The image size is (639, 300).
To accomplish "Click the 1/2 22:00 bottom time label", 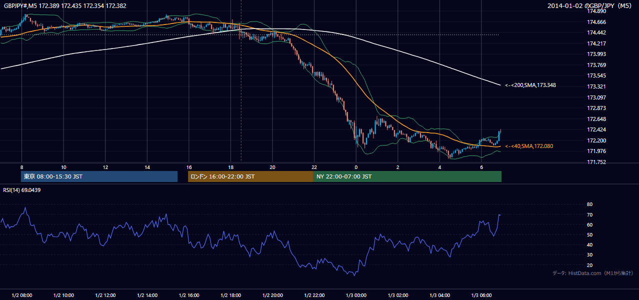I will point(314,295).
